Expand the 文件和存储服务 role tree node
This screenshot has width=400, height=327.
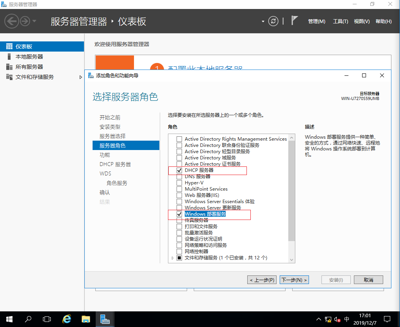coord(173,258)
